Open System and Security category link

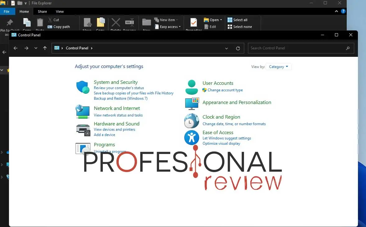116,82
